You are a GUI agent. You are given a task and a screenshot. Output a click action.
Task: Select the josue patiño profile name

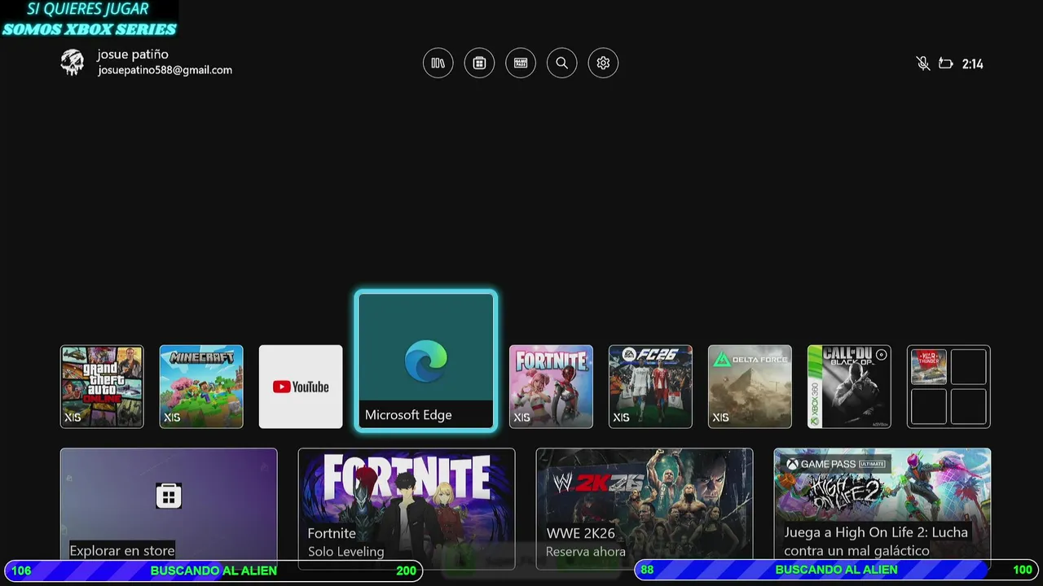click(133, 55)
